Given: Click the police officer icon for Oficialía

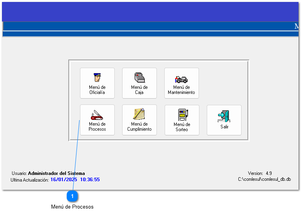Looking at the screenshot, I should [x=97, y=77].
